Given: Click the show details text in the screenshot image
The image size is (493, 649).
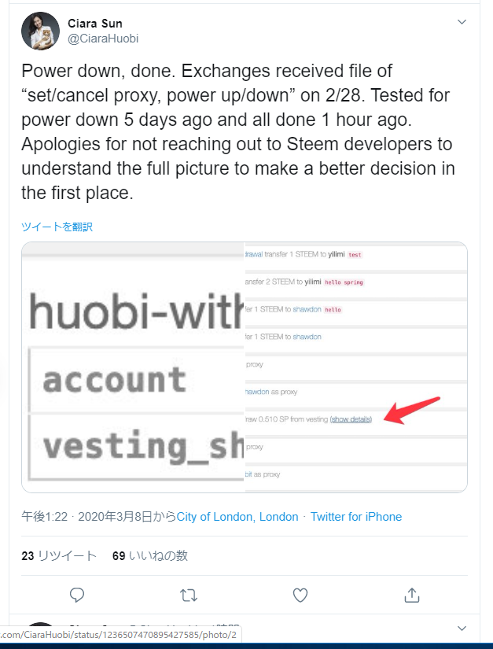Looking at the screenshot, I should coord(351,419).
